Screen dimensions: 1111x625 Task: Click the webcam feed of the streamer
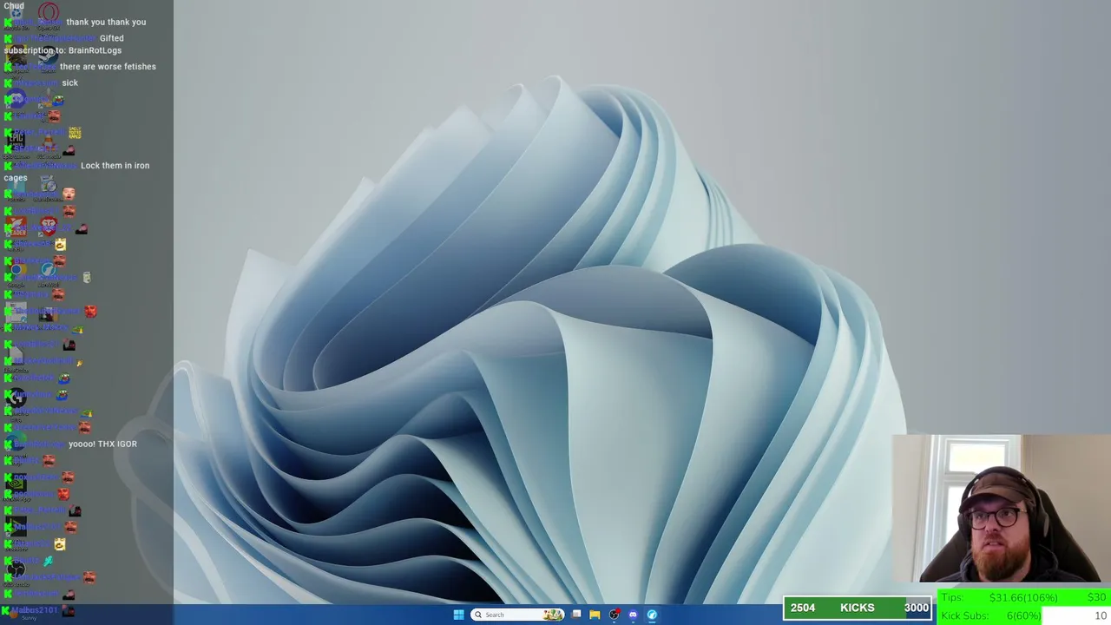(1000, 508)
